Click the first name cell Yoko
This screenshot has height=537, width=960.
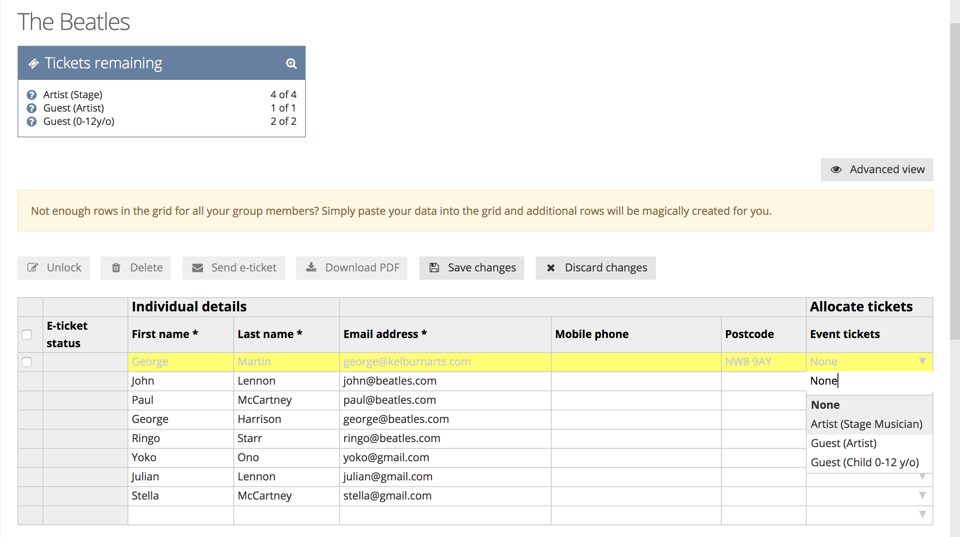(x=180, y=457)
